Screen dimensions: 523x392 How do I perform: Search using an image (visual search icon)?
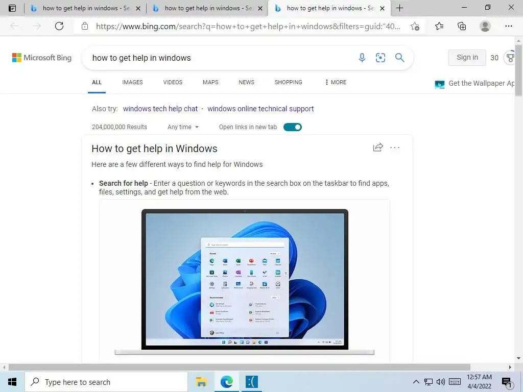[380, 58]
